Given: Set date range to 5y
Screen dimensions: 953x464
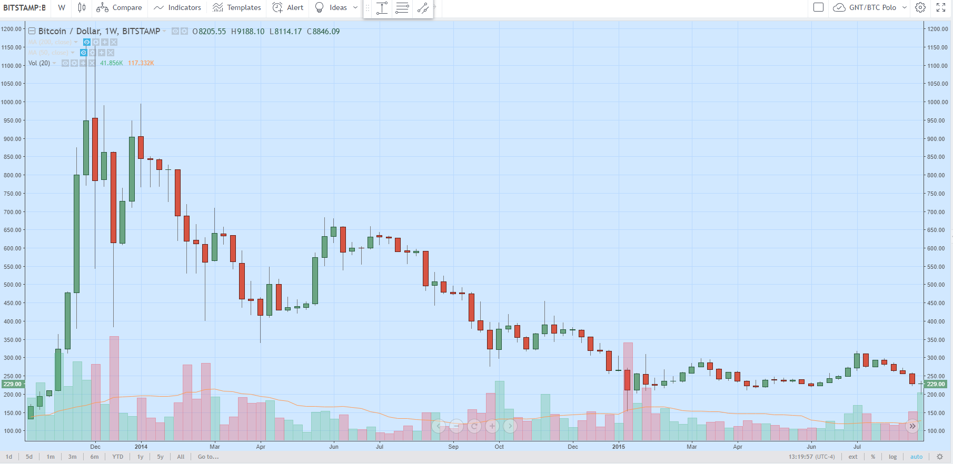Looking at the screenshot, I should pos(161,457).
